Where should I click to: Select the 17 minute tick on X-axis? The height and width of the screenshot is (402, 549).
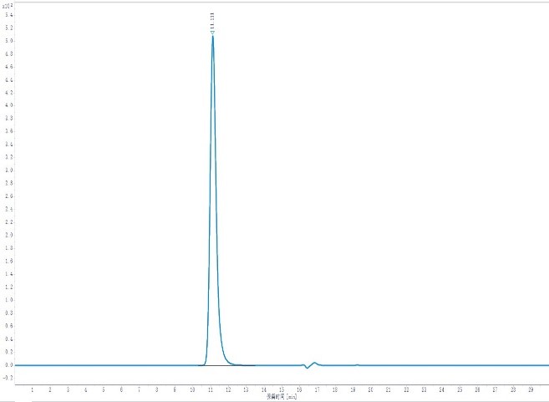click(318, 389)
